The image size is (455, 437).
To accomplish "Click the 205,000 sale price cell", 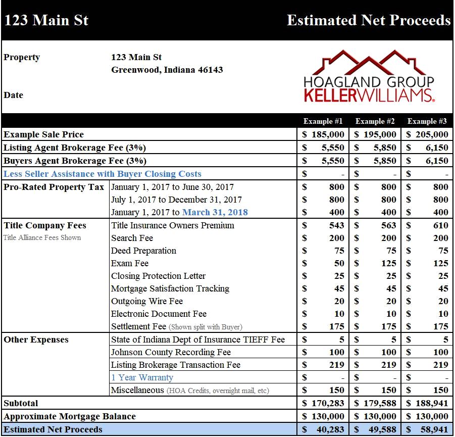I will (x=427, y=134).
